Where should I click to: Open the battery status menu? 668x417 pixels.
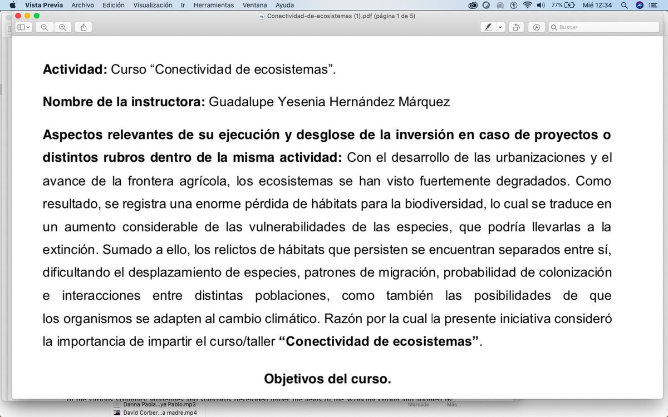point(562,6)
